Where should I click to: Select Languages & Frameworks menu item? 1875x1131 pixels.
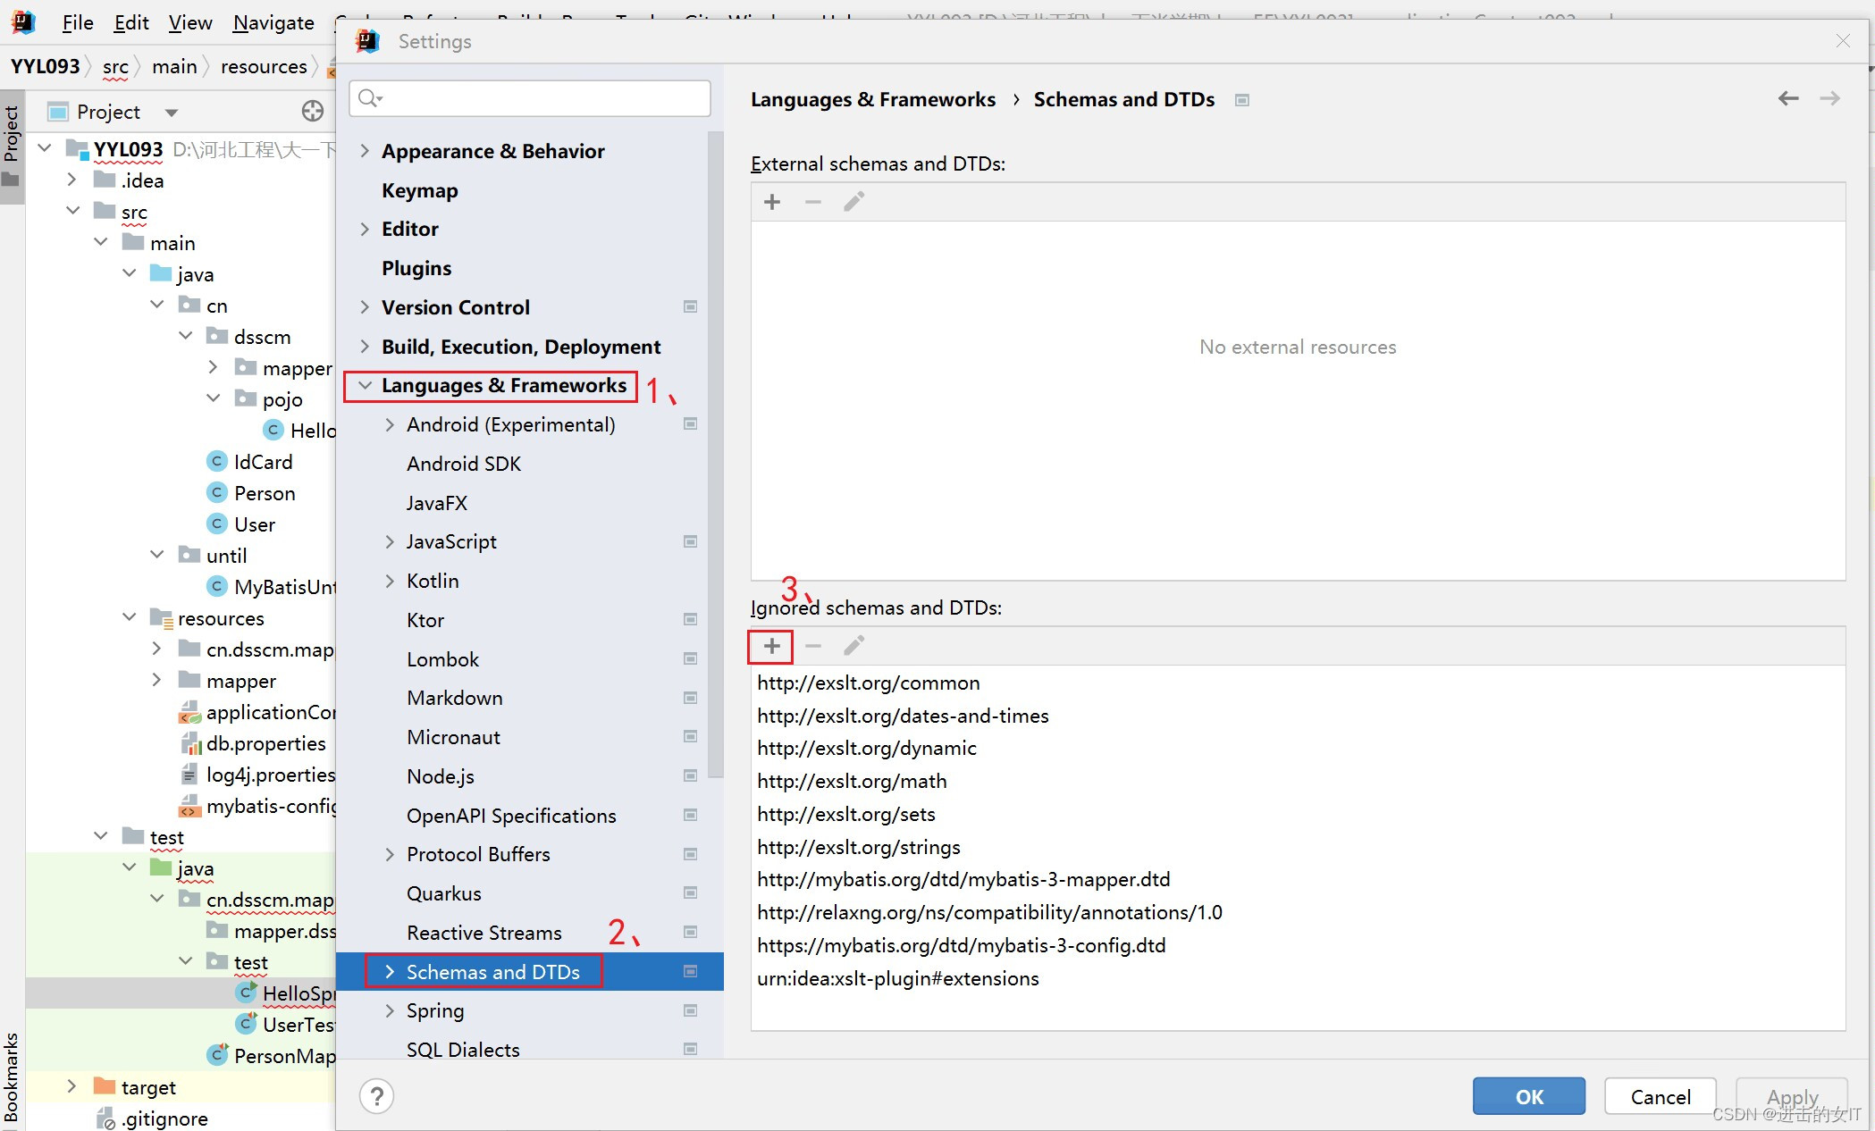(505, 385)
